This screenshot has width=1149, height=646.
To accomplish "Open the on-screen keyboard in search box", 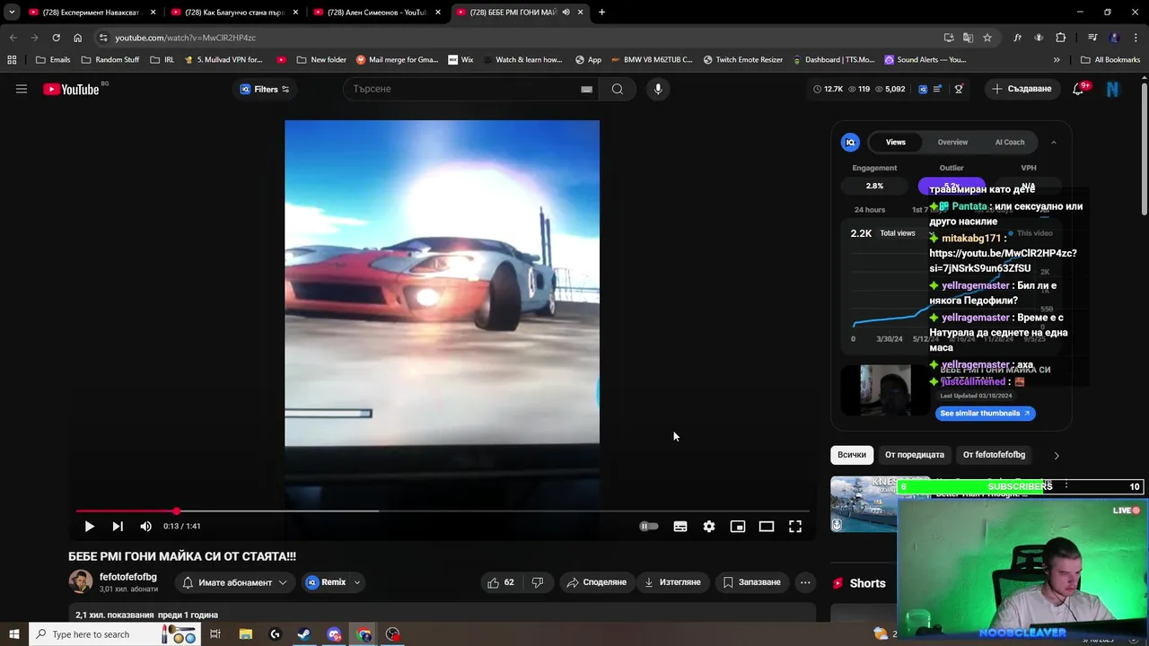I will (586, 89).
